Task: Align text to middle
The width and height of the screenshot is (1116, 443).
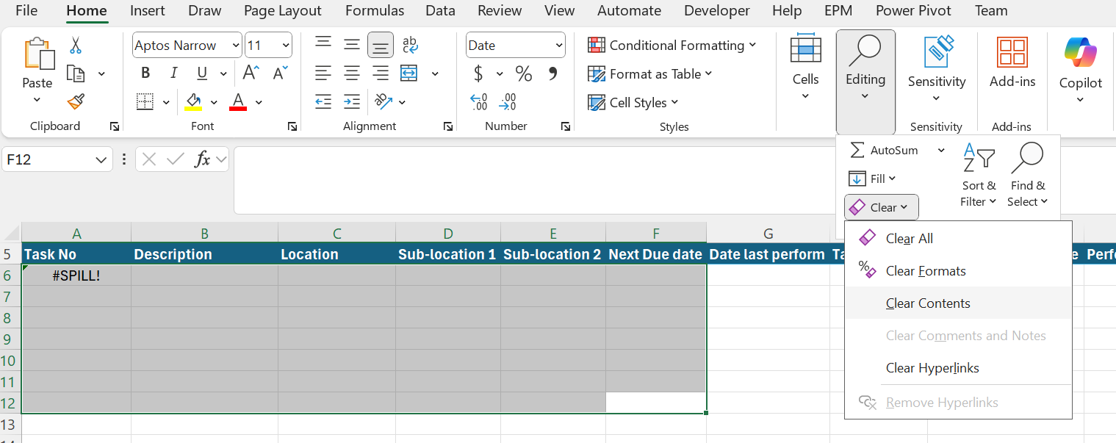Action: [352, 45]
